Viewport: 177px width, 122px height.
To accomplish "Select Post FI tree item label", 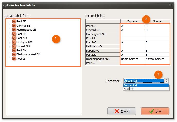I will click(x=21, y=34).
